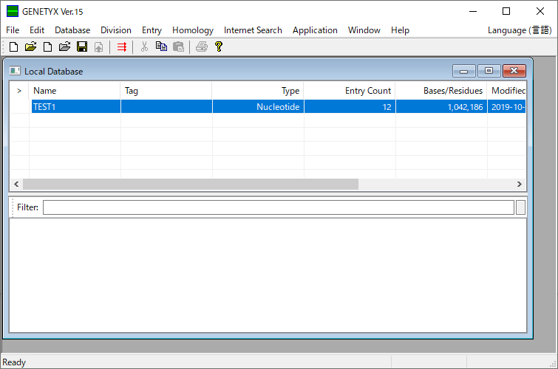The height and width of the screenshot is (369, 558).
Task: Click the Print icon in toolbar
Action: pos(201,46)
